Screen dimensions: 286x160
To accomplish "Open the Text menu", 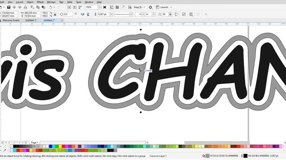I will pyautogui.click(x=61, y=2).
